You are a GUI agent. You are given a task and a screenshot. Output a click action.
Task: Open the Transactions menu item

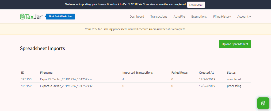coord(159,17)
